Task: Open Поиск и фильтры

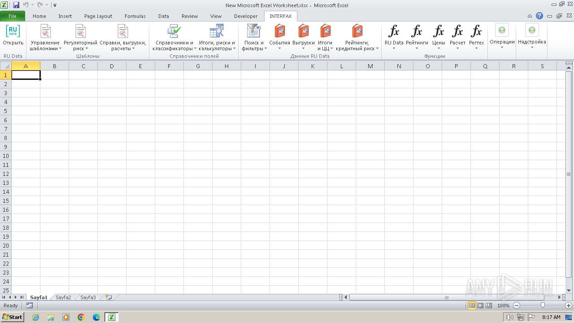Action: click(254, 37)
